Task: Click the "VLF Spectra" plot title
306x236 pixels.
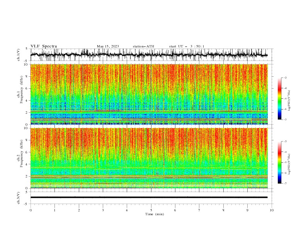Action: click(x=44, y=46)
